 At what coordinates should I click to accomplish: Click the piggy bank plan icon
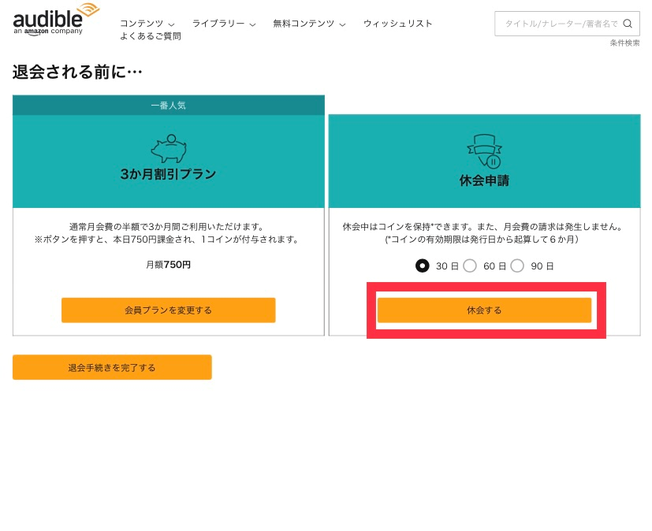[x=169, y=148]
